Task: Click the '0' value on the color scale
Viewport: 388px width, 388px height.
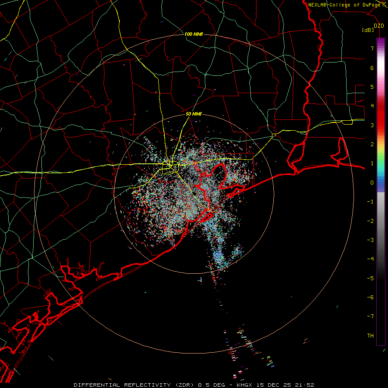Action: [372, 183]
